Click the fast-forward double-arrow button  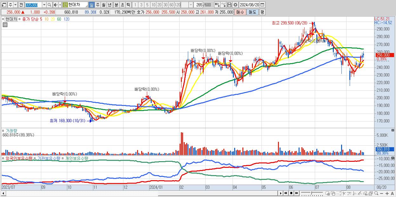[296, 193]
